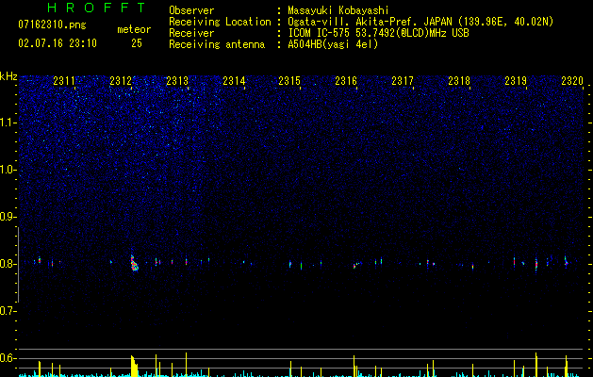Screen dimensions: 593x377
Task: Click the 1.0 kHz axis tick label
Action: [x=8, y=170]
